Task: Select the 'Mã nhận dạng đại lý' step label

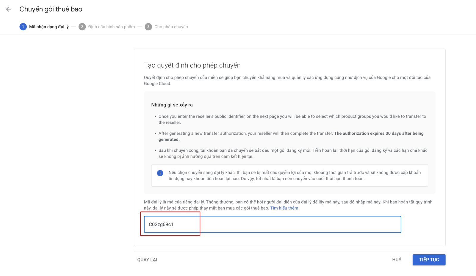Action: coord(49,27)
